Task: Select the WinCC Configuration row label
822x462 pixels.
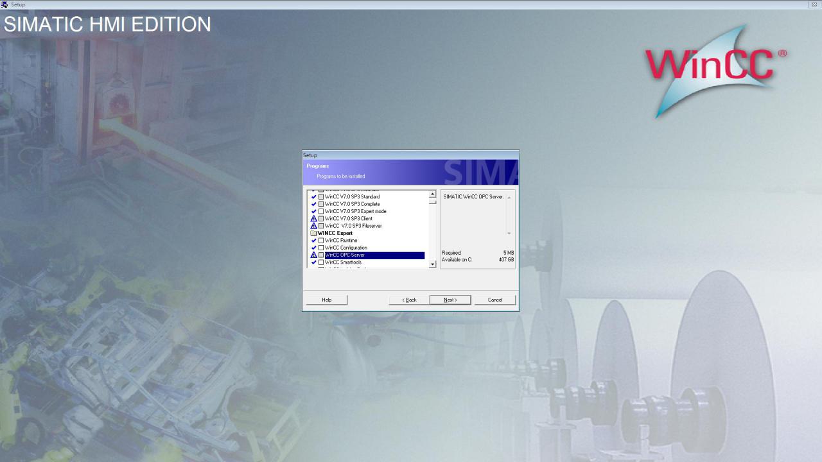Action: click(x=346, y=248)
